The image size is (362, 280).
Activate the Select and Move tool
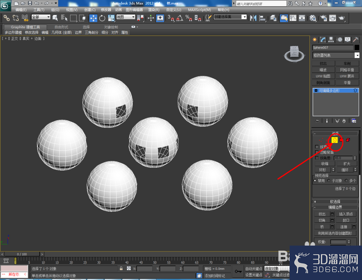(93, 18)
